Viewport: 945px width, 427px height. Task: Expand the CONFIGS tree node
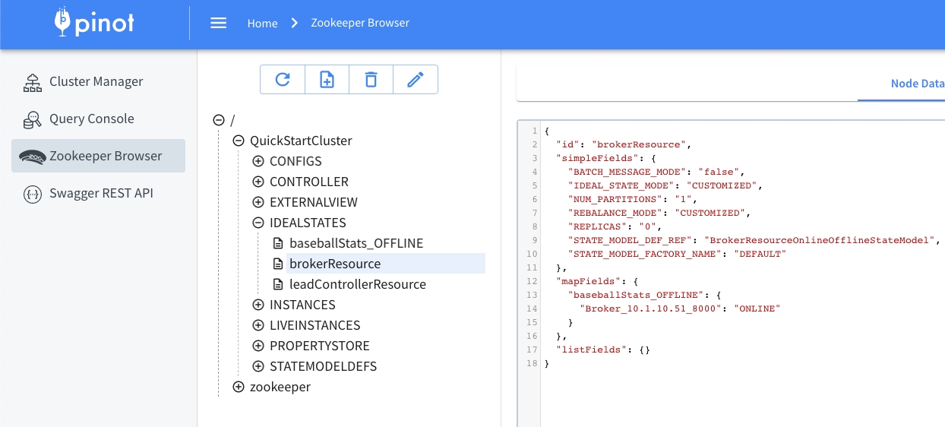pos(258,161)
